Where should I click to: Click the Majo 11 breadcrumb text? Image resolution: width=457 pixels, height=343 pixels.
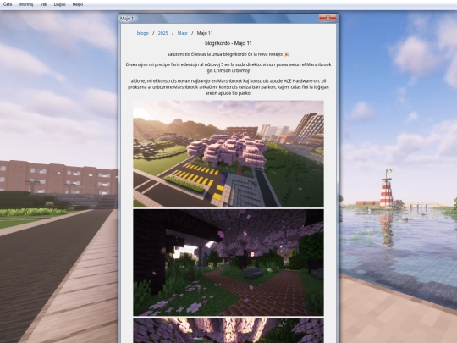pos(205,33)
